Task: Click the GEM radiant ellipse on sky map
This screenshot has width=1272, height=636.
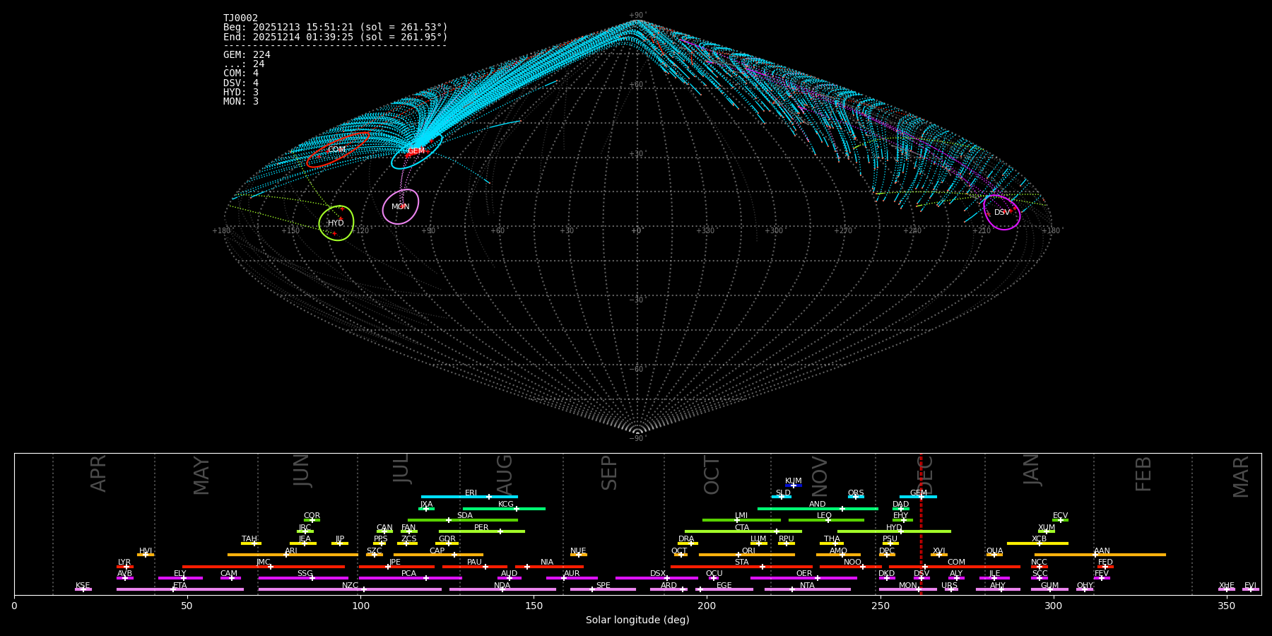Action: click(x=416, y=151)
